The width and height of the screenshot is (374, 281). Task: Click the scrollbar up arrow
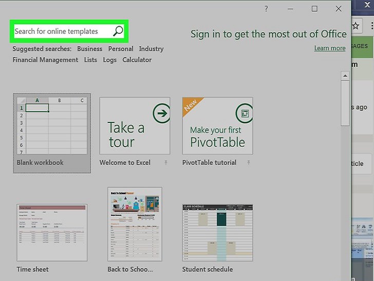(x=345, y=76)
